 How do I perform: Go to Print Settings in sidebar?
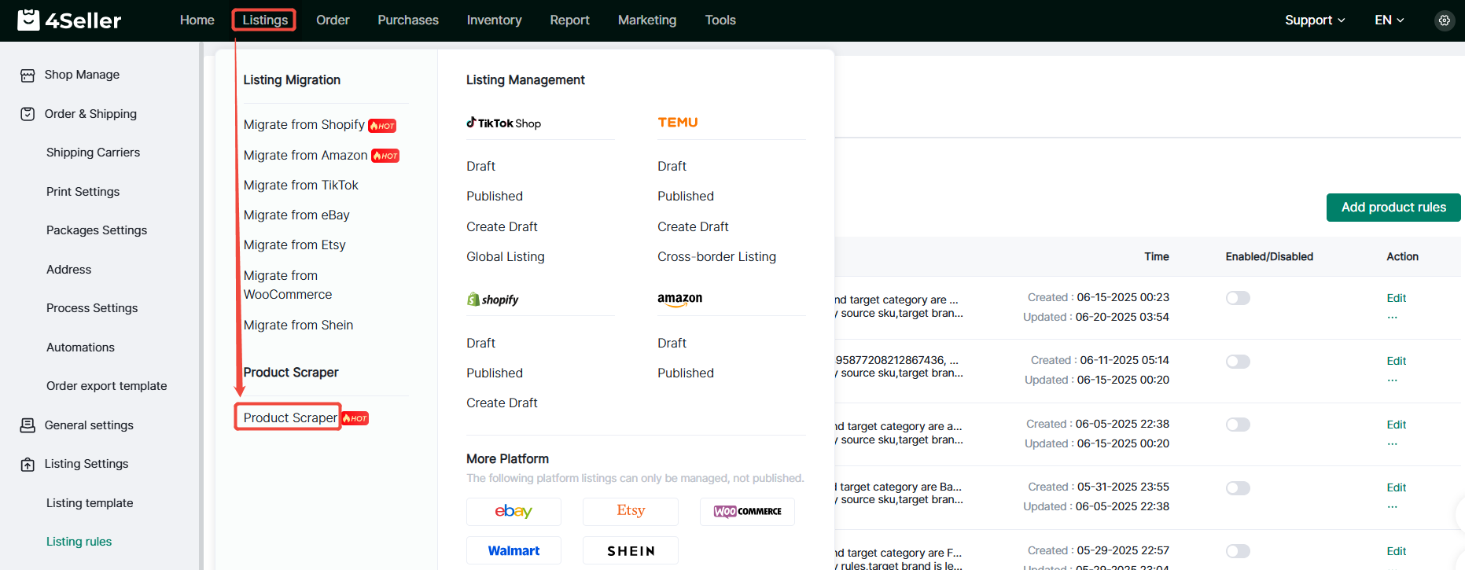[83, 192]
